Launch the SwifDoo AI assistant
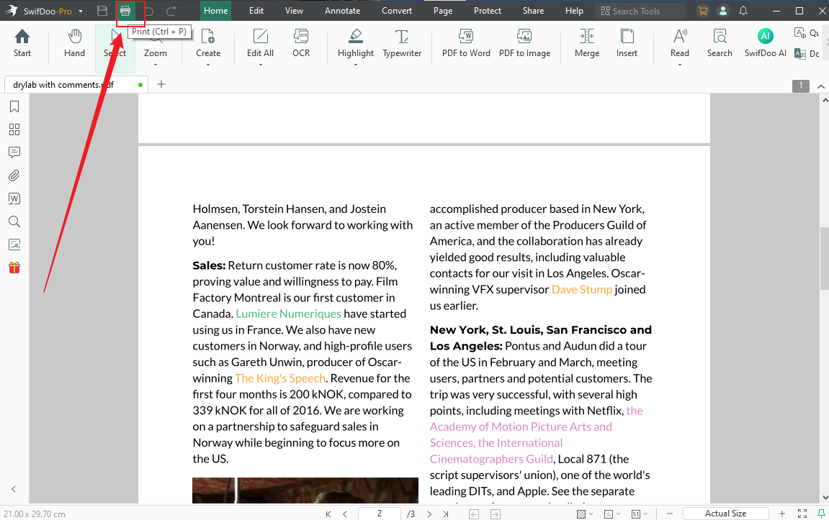 point(765,43)
